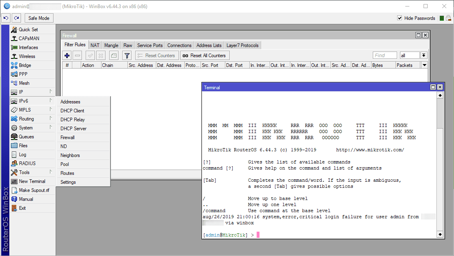
Task: Click the minus Remove rule icon
Action: 77,55
